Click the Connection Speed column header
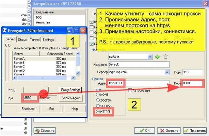Screen dimensions: 209x136 point(57,54)
